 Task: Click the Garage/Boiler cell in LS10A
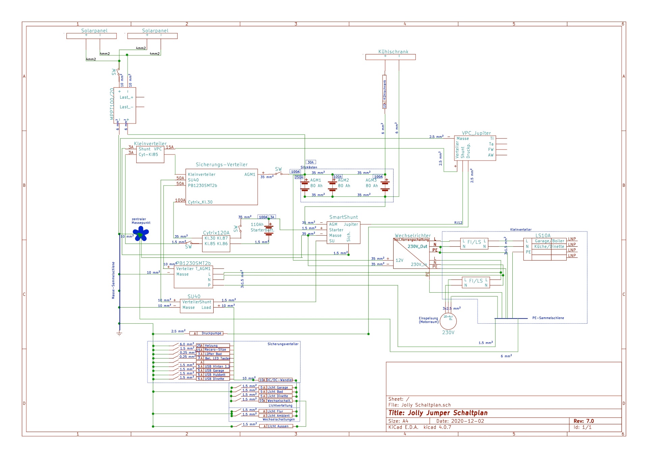[x=549, y=241]
